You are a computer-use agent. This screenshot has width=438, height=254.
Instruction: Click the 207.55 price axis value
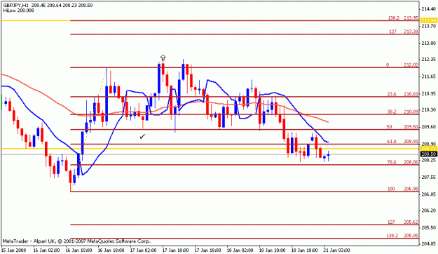point(429,178)
